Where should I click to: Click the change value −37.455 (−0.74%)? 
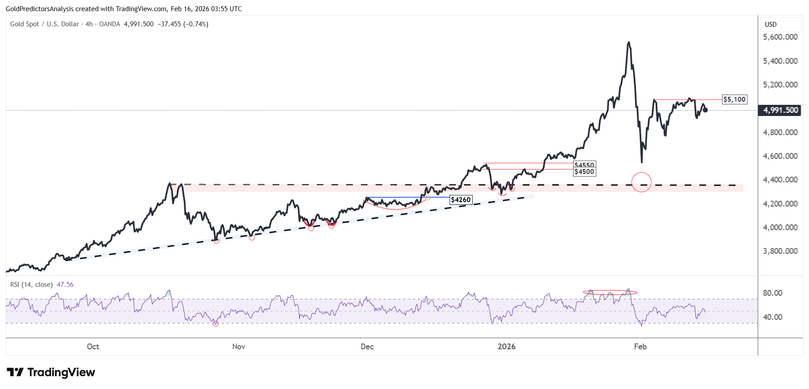183,24
